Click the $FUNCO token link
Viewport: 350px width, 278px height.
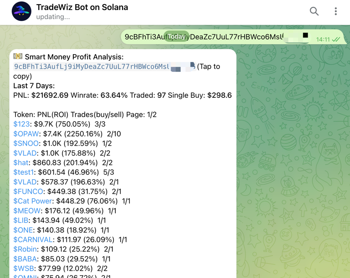point(28,192)
